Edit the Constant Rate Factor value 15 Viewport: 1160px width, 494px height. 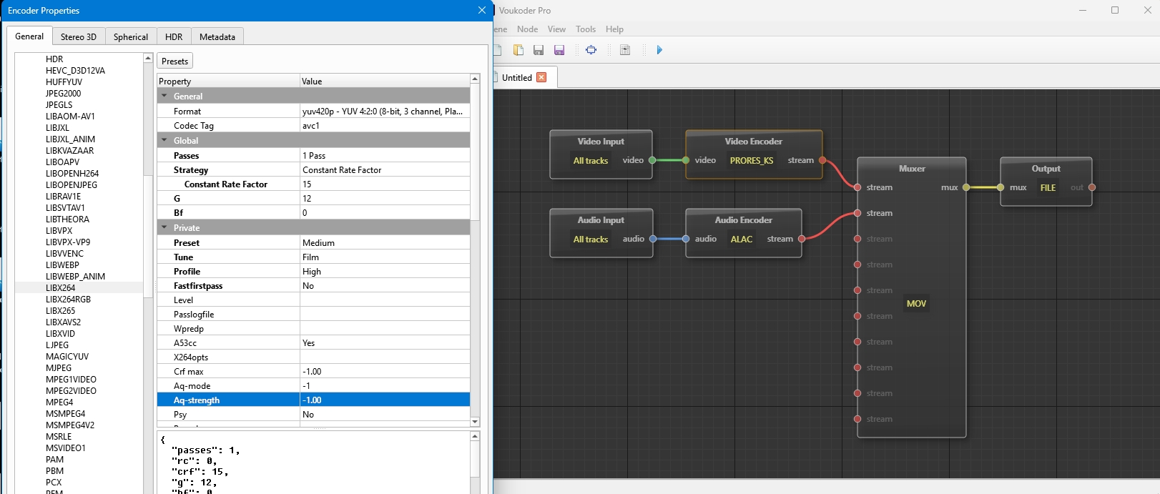[385, 184]
